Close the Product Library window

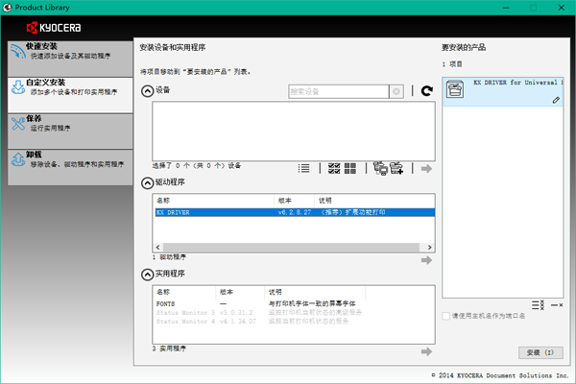pos(562,8)
